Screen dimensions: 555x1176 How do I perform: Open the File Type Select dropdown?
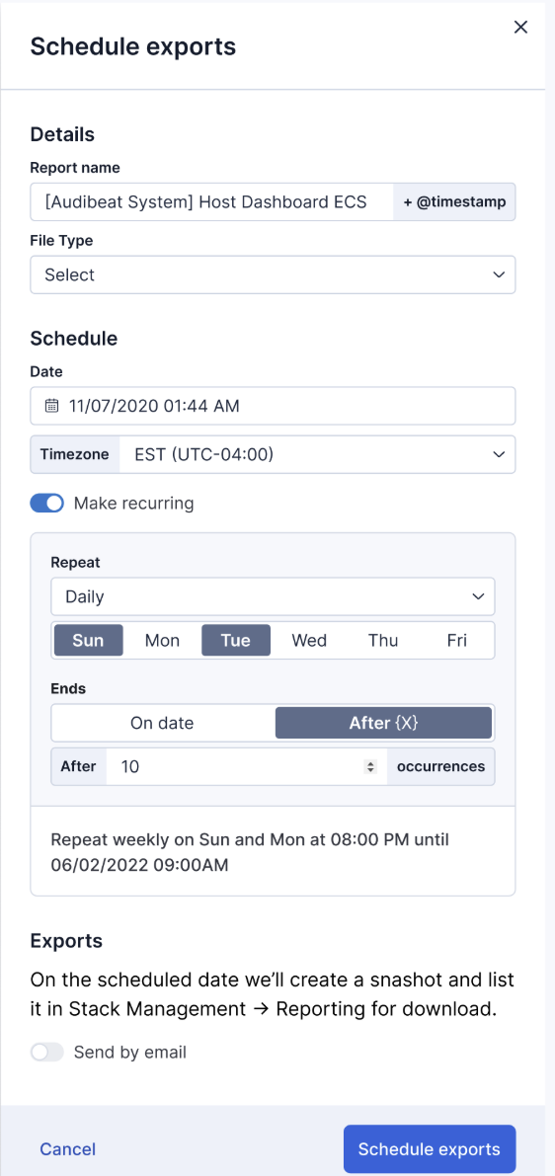click(273, 274)
